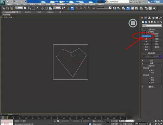Enable the 自动栅格 checkbox
163x125 pixels.
146,32
